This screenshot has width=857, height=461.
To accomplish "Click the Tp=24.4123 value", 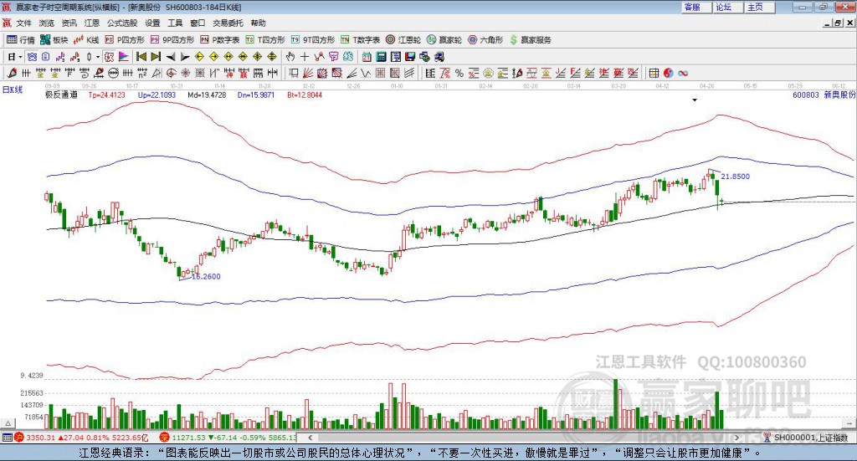I will [x=106, y=95].
